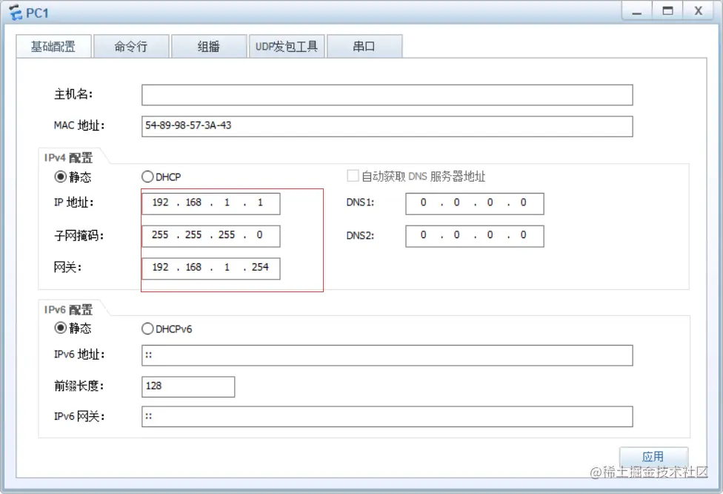Click the 主机名 hostname input field

387,94
